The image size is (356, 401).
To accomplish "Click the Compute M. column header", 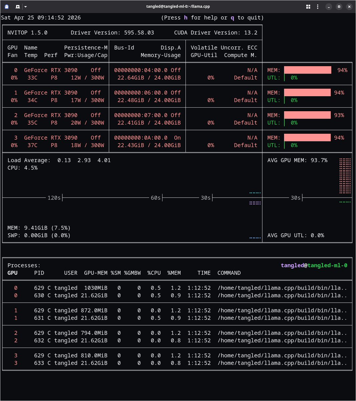I will pyautogui.click(x=241, y=55).
